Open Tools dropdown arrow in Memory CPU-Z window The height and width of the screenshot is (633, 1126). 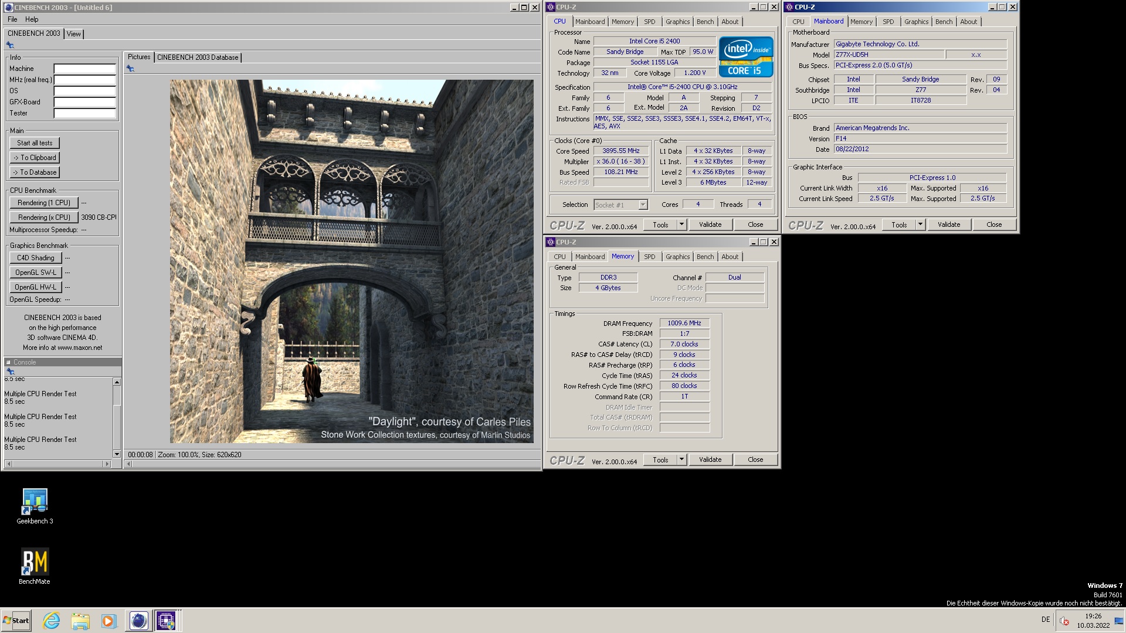[x=681, y=460]
